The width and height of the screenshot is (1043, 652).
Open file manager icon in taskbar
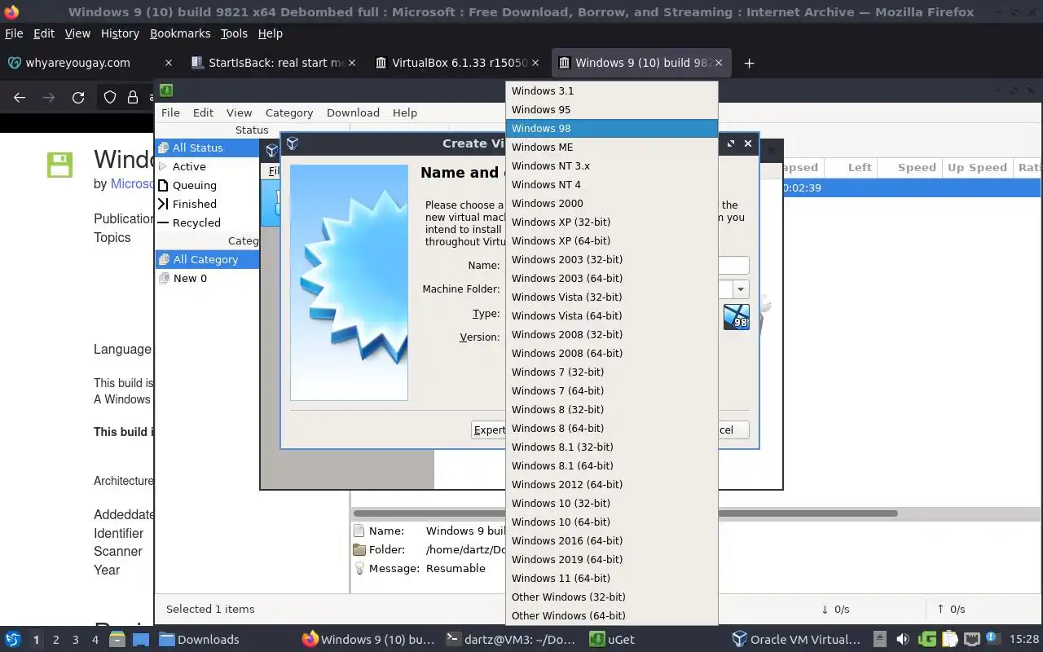[117, 639]
